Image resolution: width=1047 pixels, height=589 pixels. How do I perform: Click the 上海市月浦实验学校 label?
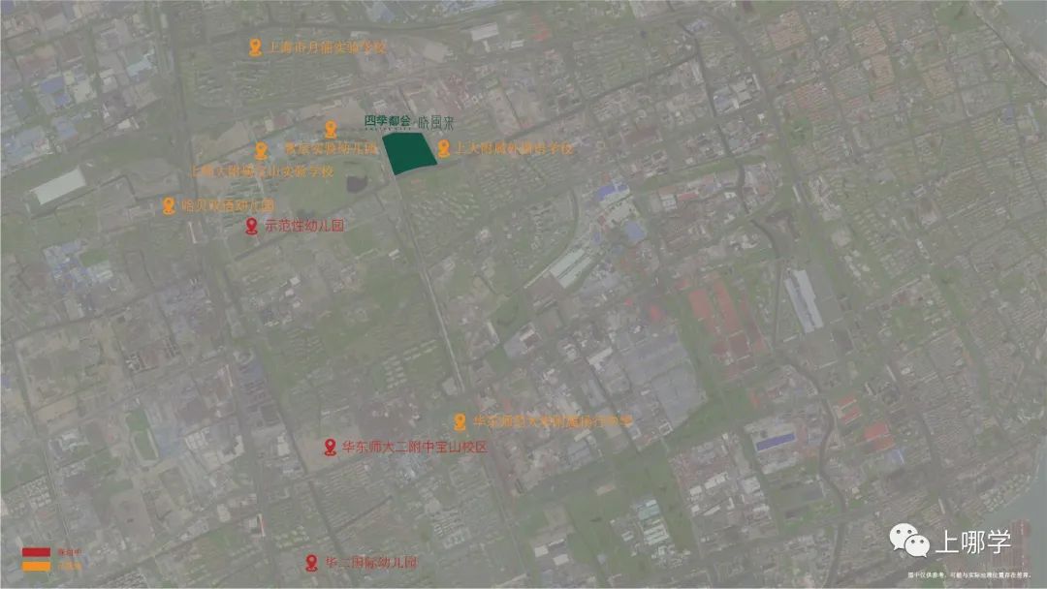tap(327, 47)
